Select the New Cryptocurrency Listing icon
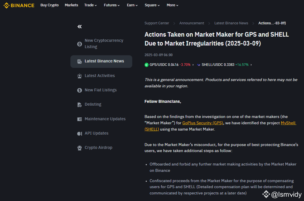 [79, 44]
